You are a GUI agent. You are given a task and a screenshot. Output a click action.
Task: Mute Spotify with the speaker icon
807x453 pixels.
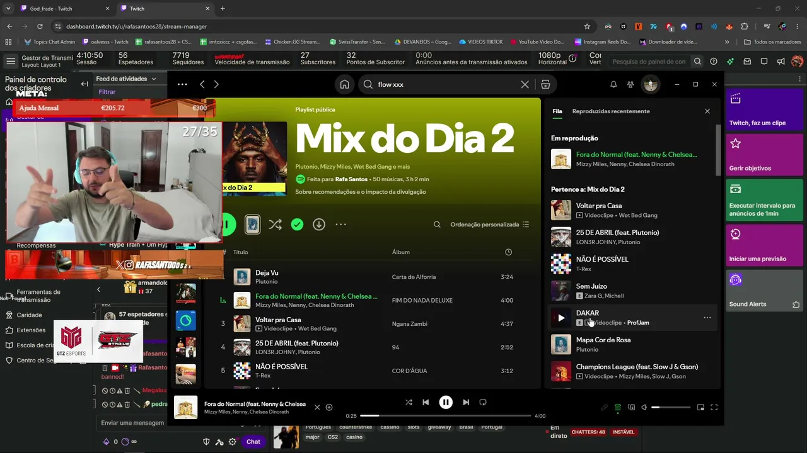644,408
